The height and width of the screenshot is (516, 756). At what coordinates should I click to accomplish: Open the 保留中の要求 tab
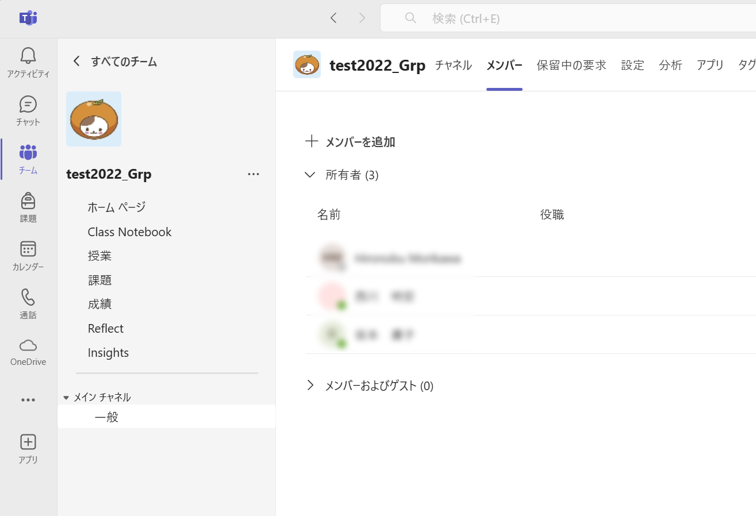pyautogui.click(x=571, y=65)
